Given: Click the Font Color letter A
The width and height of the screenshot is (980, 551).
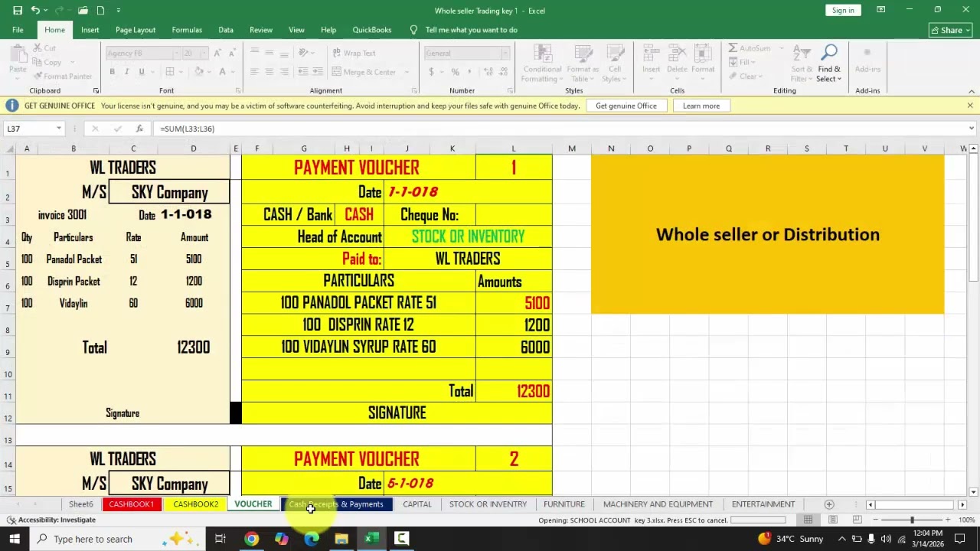Looking at the screenshot, I should [222, 72].
